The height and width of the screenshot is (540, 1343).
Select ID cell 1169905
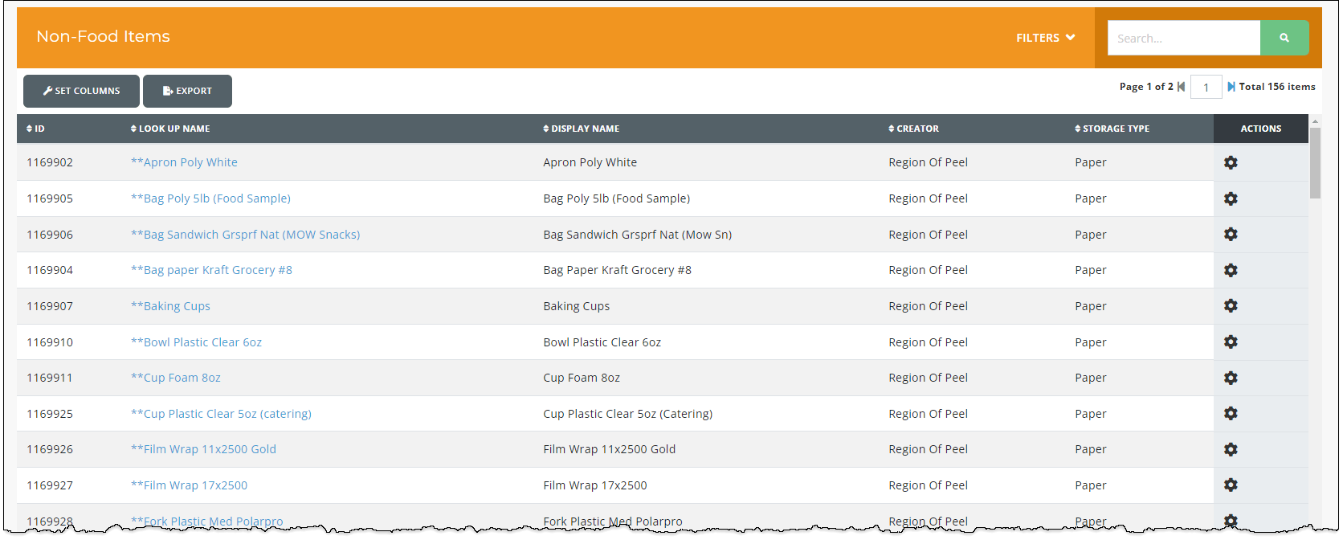(x=50, y=198)
